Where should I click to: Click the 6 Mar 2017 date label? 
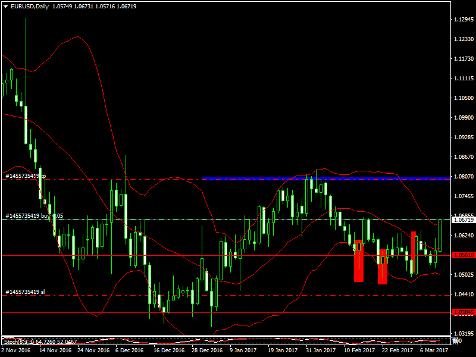pos(434,350)
